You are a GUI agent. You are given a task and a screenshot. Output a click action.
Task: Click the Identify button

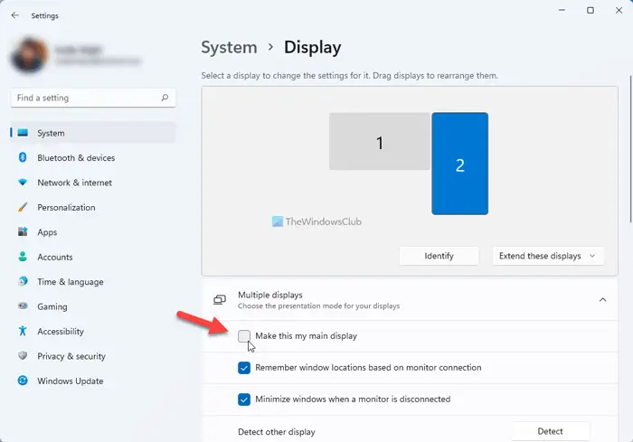point(439,256)
